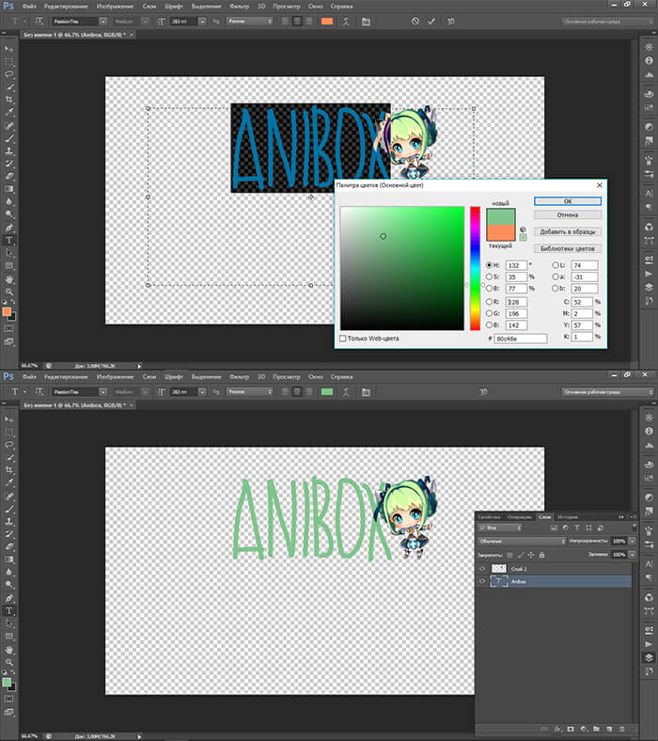This screenshot has width=658, height=741.
Task: Expand the 'Непрозрачность' opacity dropdown arrow
Action: pos(633,542)
